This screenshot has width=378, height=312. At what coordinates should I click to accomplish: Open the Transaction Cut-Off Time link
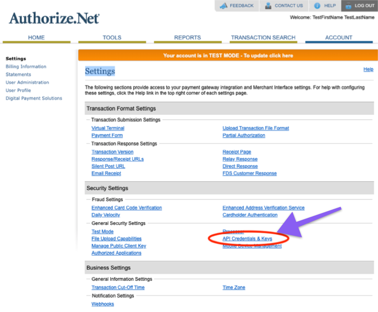coord(118,287)
